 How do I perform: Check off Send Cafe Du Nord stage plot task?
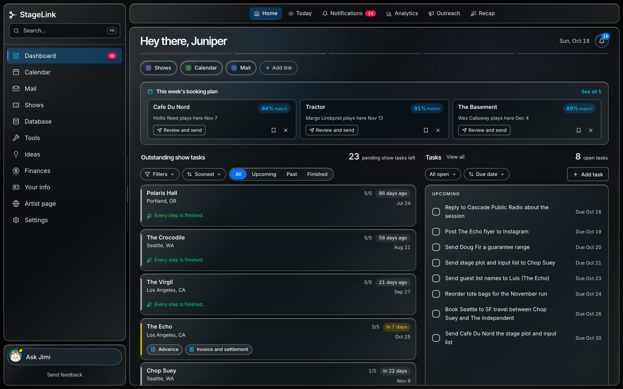pos(436,338)
